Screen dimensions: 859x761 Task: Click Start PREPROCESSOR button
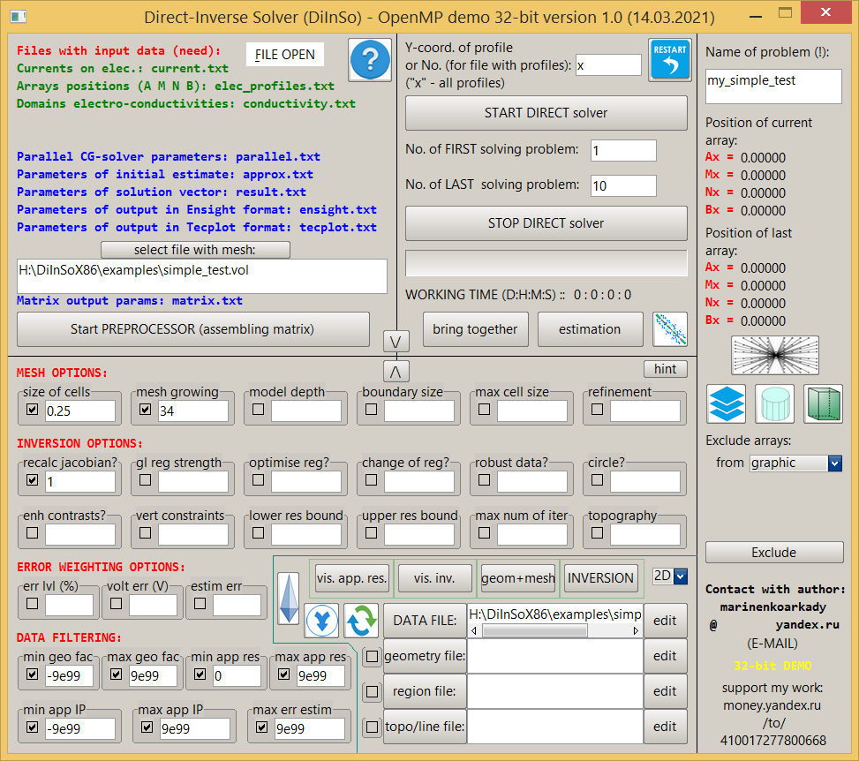click(x=192, y=329)
